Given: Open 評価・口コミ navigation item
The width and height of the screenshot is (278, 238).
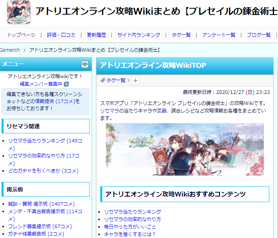Looking at the screenshot, I should [x=61, y=35].
